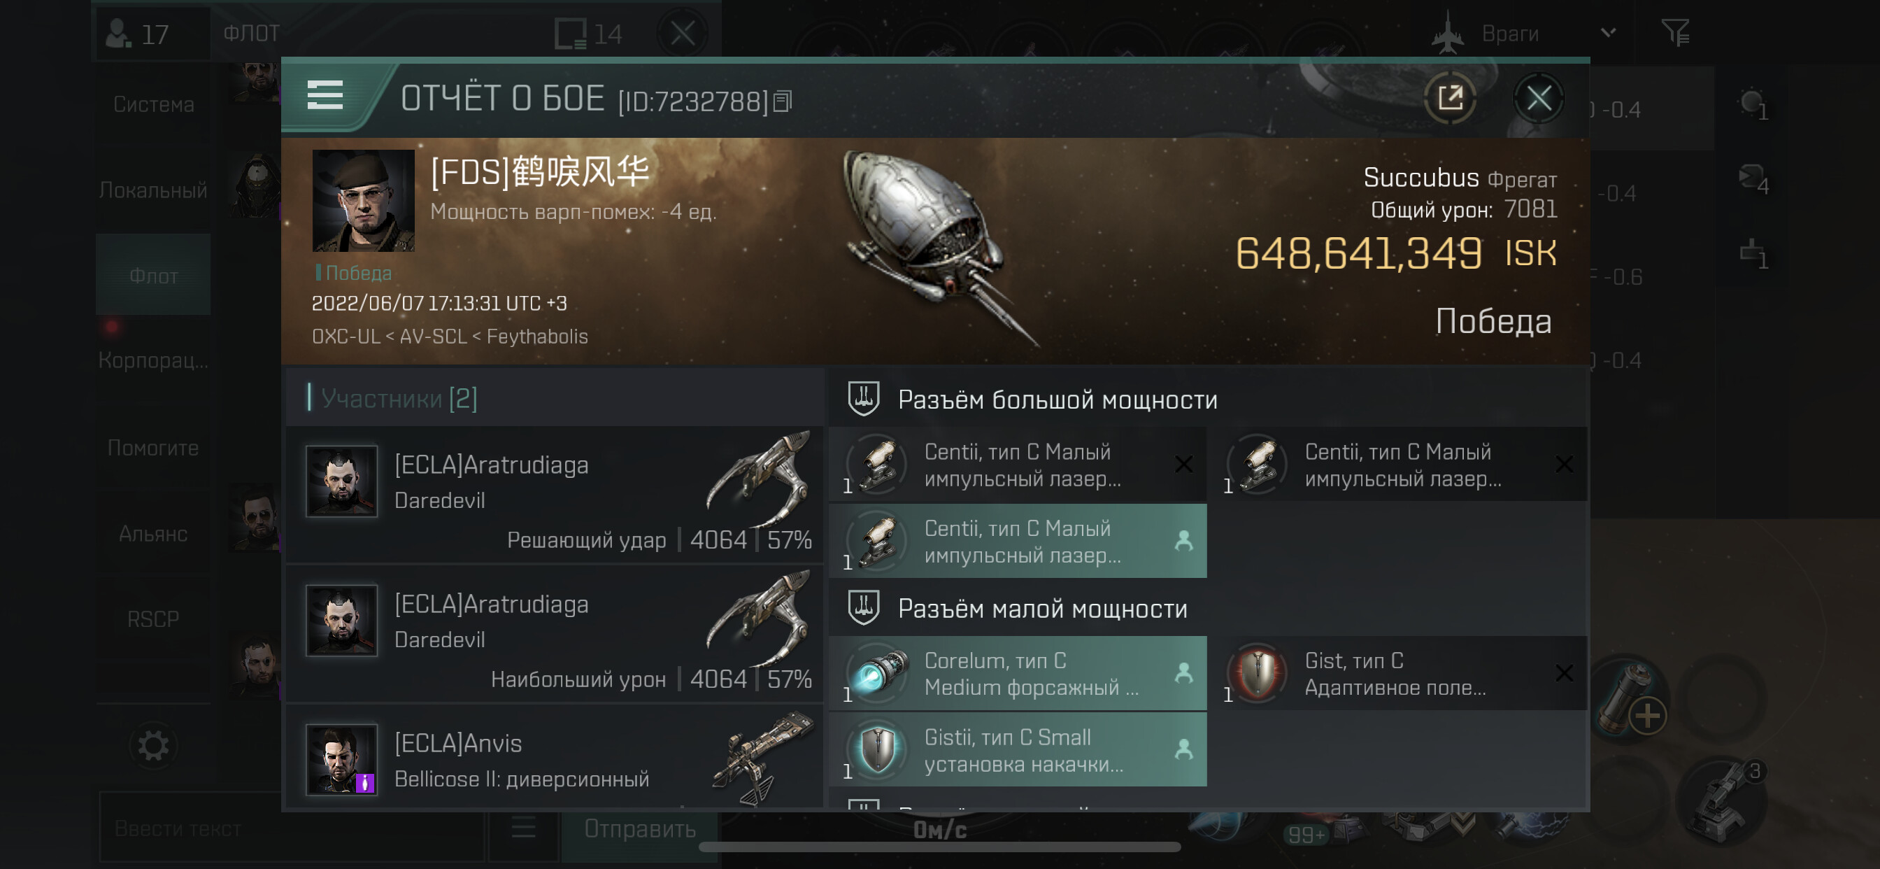
Task: View pilot portrait of [FDS] victim
Action: (364, 201)
